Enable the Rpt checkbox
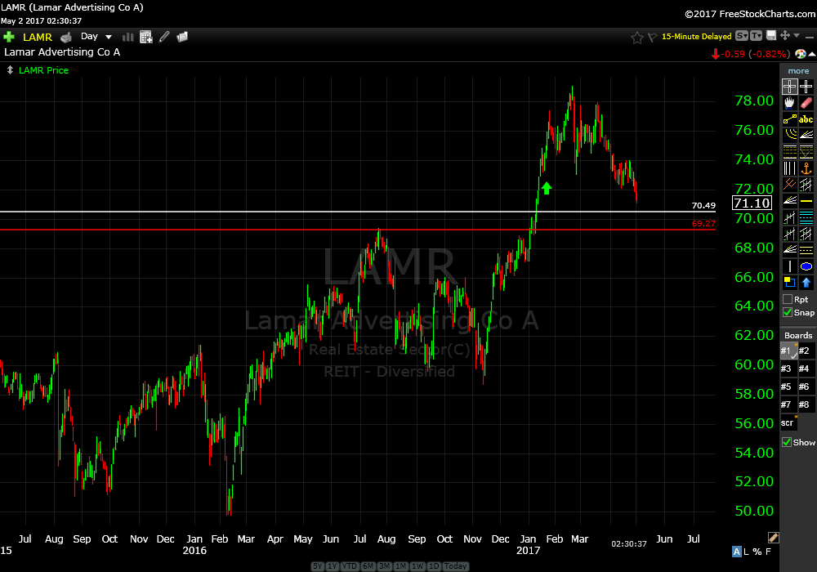Image resolution: width=817 pixels, height=572 pixels. pyautogui.click(x=788, y=300)
